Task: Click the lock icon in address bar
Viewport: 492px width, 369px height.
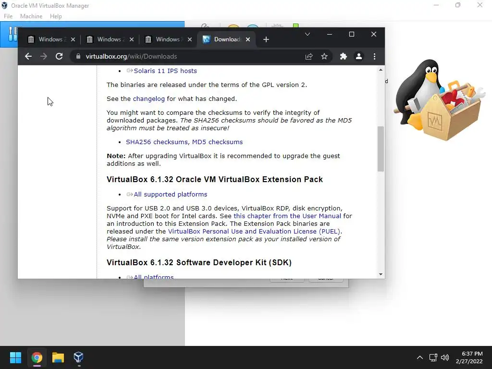Action: click(78, 57)
